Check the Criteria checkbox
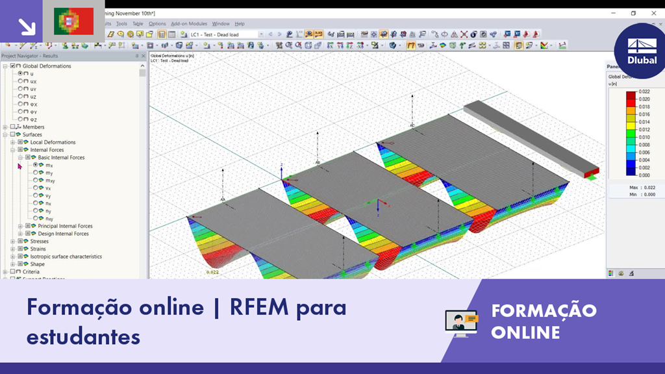Image resolution: width=665 pixels, height=374 pixels. [13, 271]
